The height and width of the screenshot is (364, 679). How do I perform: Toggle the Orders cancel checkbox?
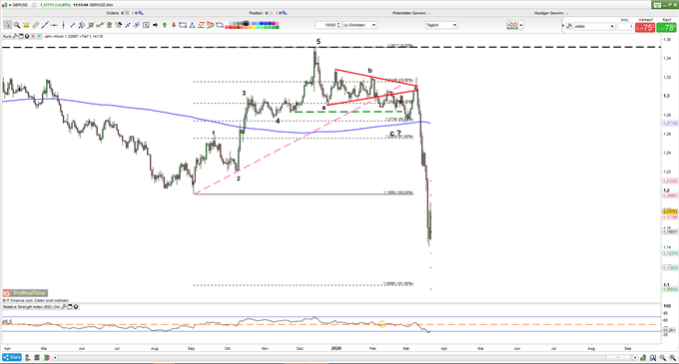tap(127, 13)
